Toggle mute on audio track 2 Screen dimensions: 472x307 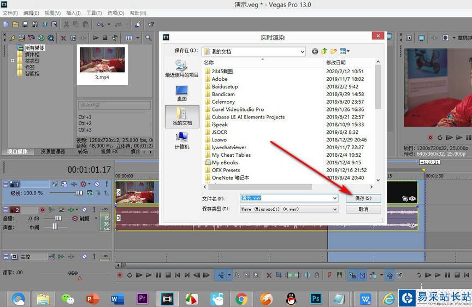[85, 209]
